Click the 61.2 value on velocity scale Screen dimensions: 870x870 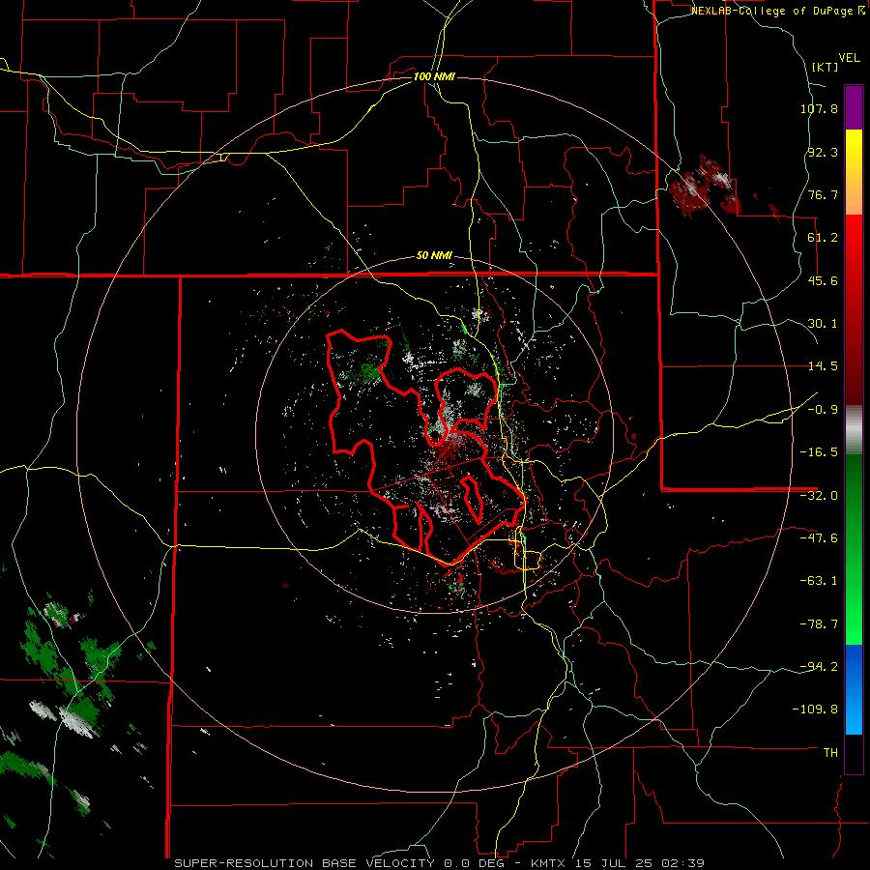coord(823,238)
